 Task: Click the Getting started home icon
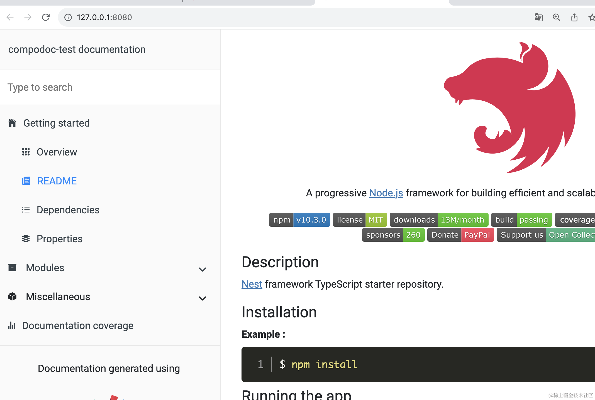click(12, 123)
